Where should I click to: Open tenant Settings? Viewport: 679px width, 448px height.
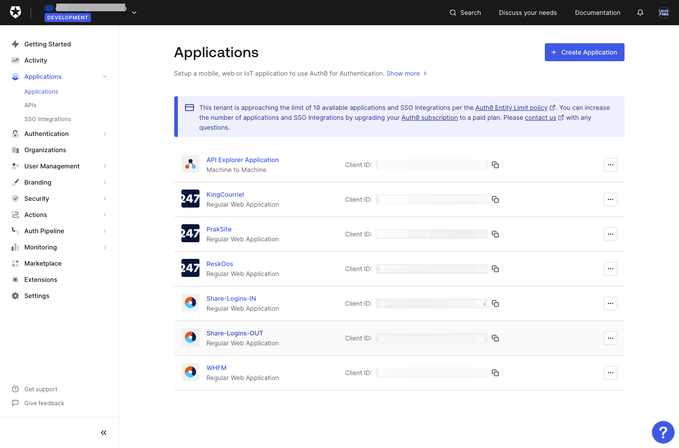click(37, 296)
